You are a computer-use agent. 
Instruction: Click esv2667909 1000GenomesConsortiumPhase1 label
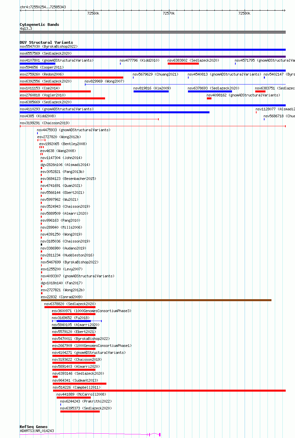92,346
